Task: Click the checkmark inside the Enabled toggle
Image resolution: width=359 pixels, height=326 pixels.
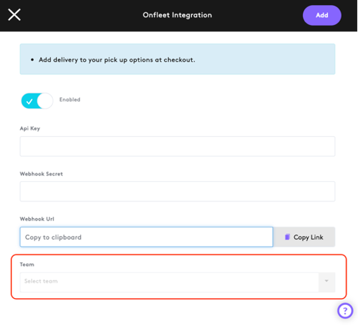Action: (x=29, y=101)
